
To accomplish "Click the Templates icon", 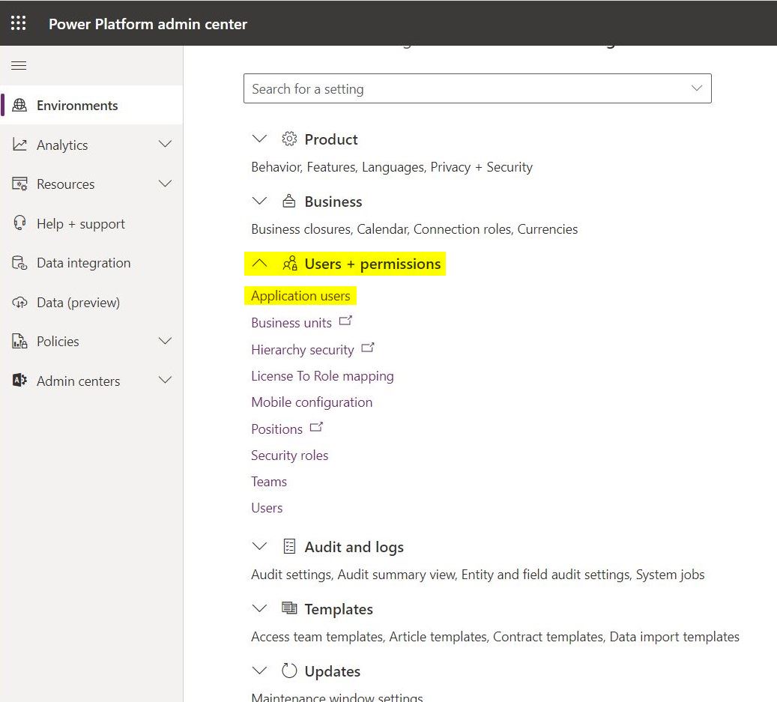I will click(x=289, y=608).
